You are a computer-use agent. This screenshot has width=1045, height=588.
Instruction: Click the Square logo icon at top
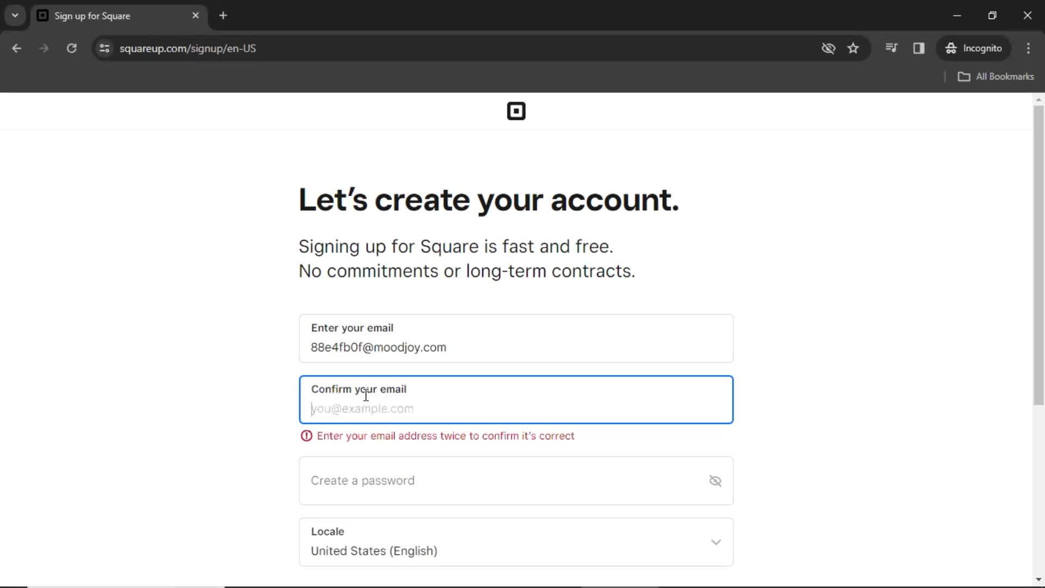click(515, 111)
